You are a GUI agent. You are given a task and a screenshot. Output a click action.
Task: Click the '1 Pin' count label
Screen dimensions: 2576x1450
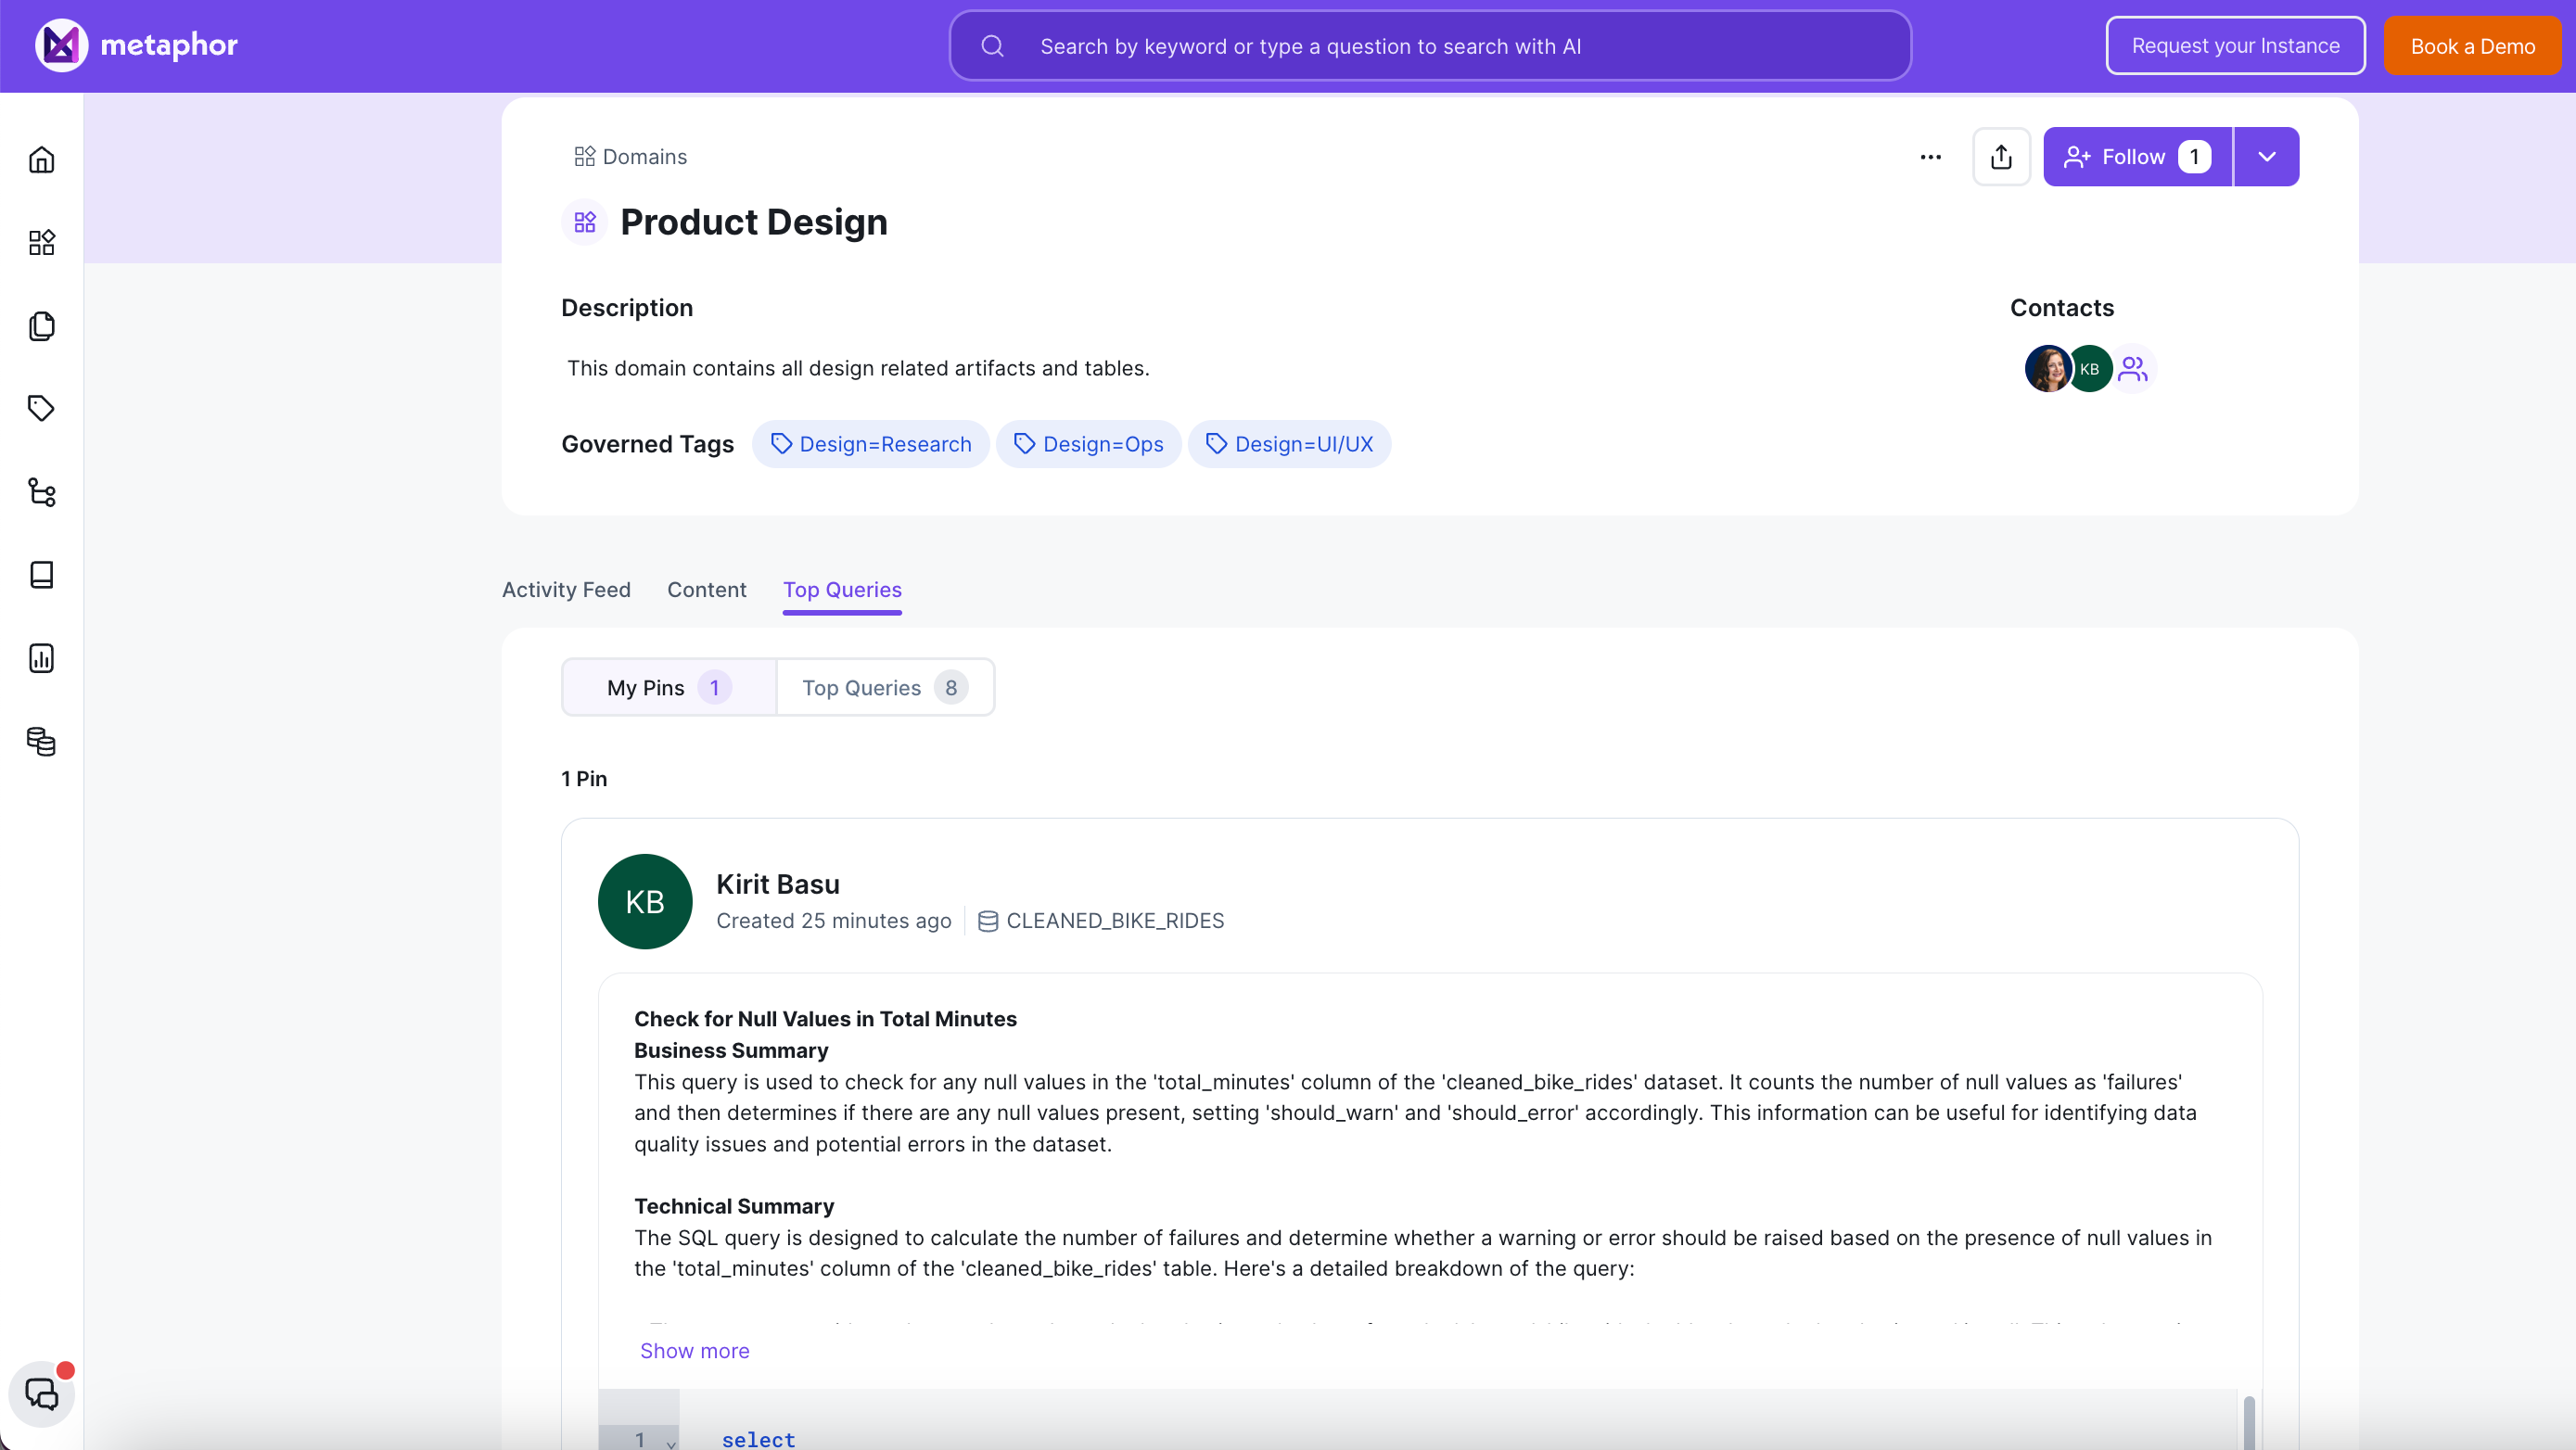coord(584,779)
